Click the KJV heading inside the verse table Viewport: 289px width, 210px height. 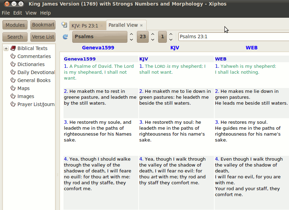(143, 59)
